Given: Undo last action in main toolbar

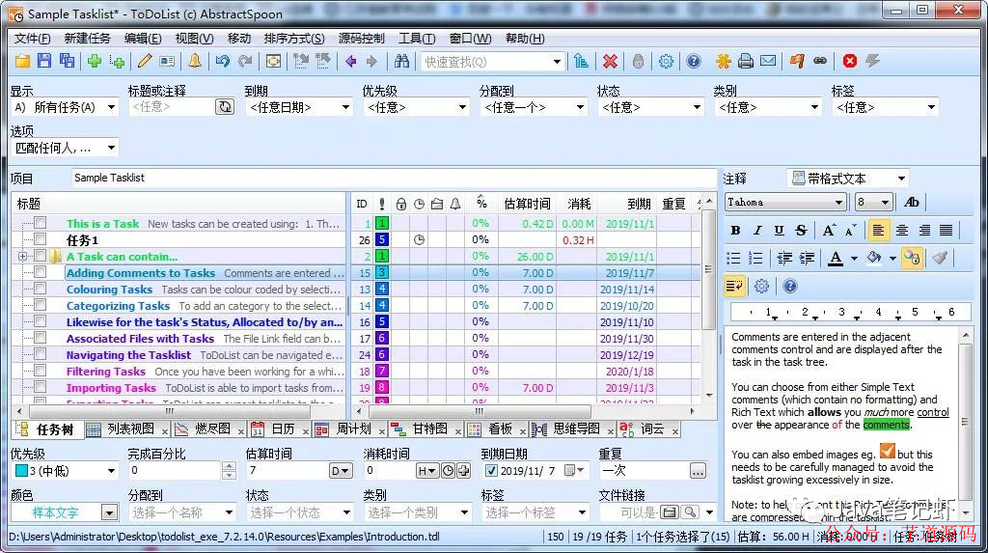Looking at the screenshot, I should (x=223, y=61).
